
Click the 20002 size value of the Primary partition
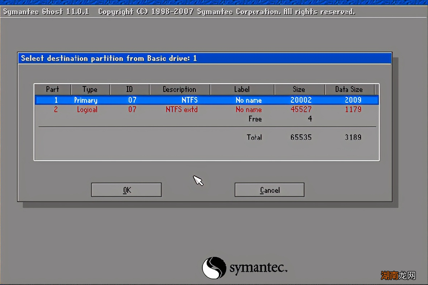[x=301, y=100]
